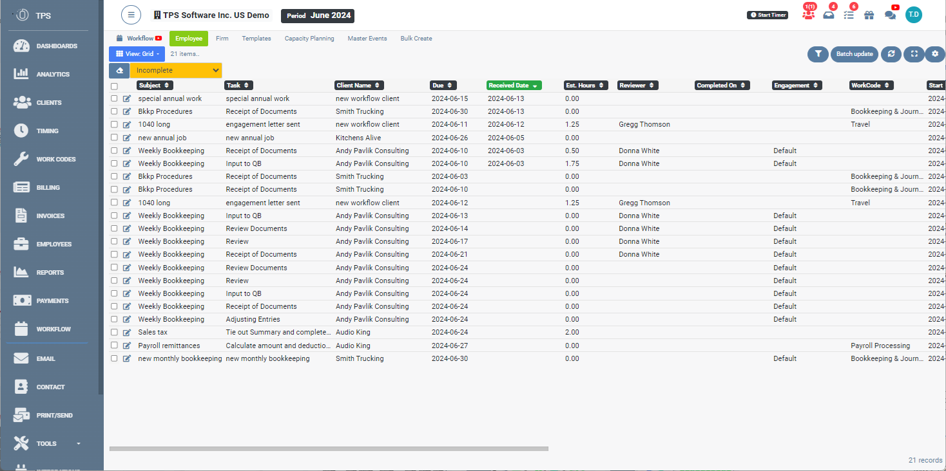The height and width of the screenshot is (471, 946).
Task: Edit the 'special annual work' row
Action: tap(127, 98)
